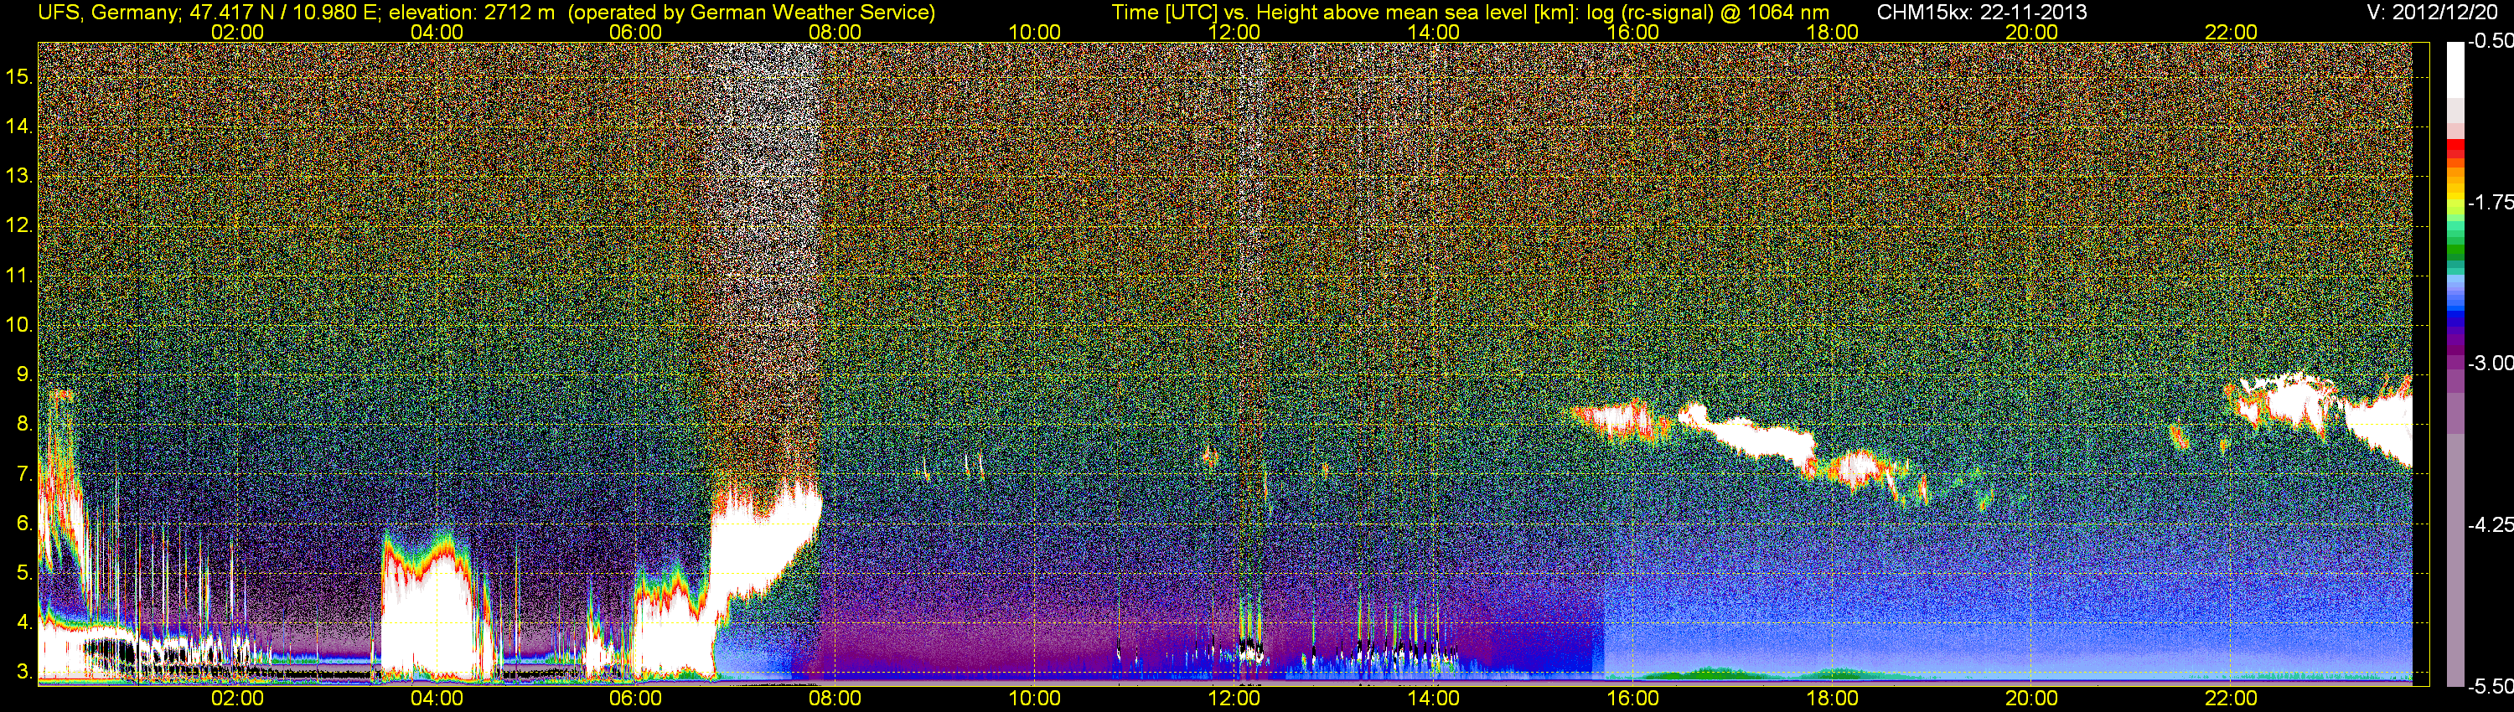Pick the white band of the color bar
Image resolution: width=2514 pixels, height=712 pixels.
pyautogui.click(x=2455, y=70)
